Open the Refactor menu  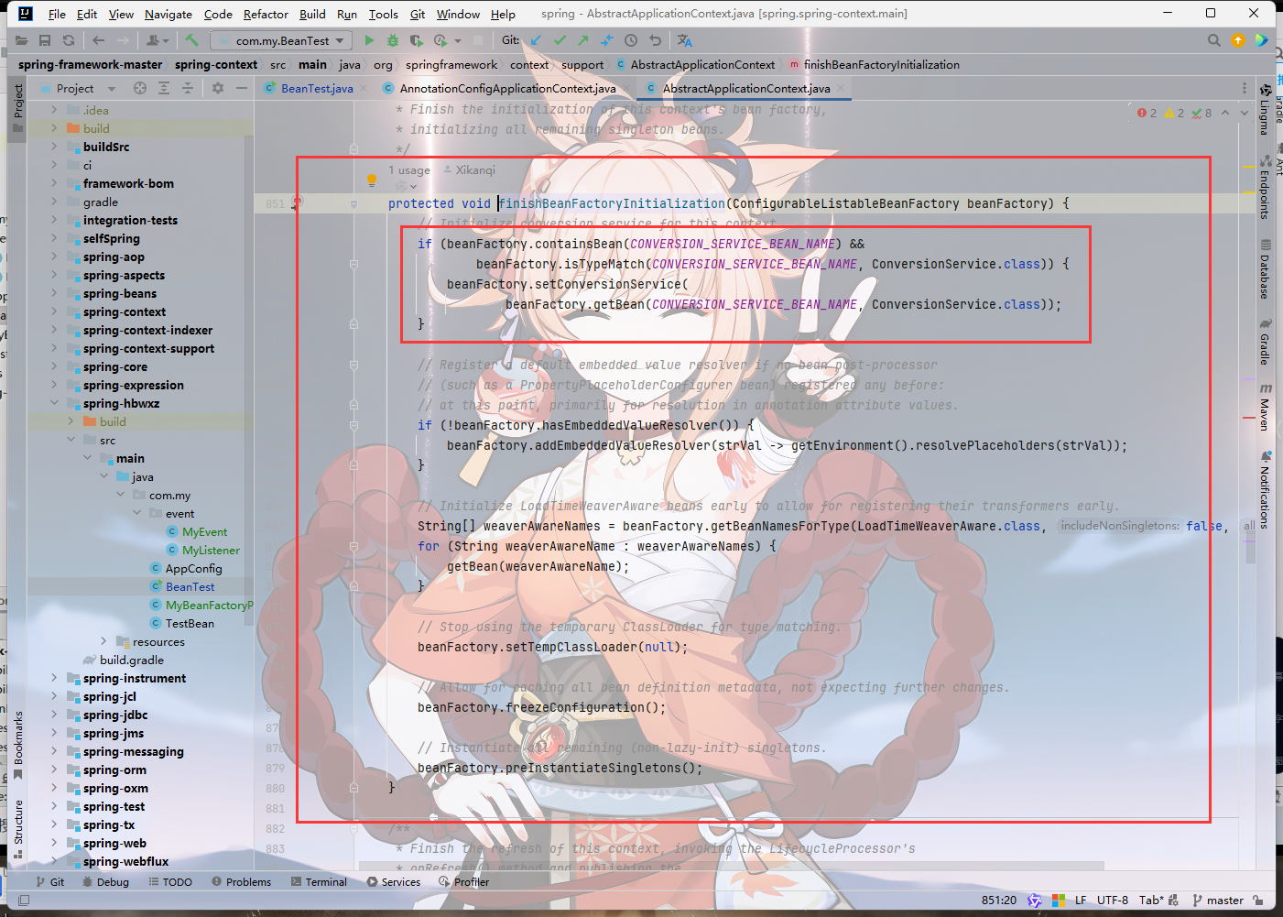(266, 14)
